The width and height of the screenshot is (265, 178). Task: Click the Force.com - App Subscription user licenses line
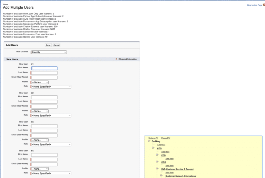[36, 21]
